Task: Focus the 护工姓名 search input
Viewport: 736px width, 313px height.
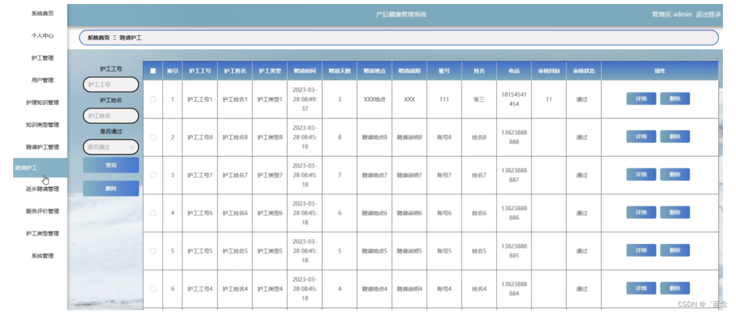Action: tap(111, 116)
